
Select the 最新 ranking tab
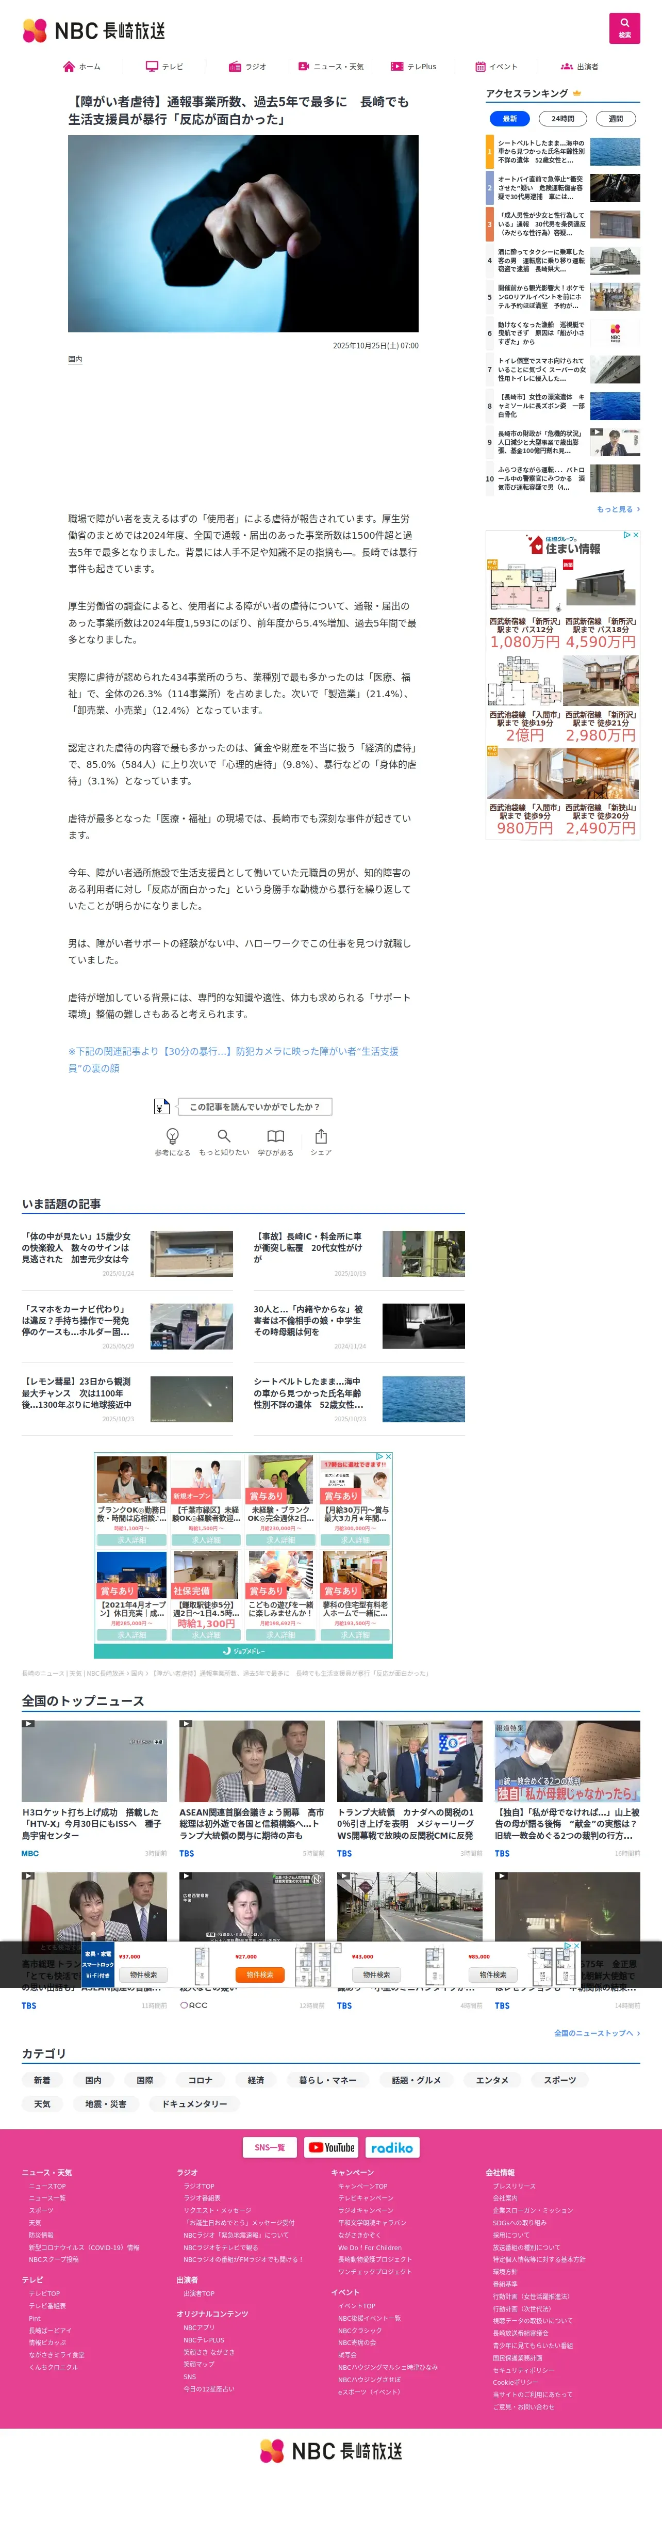[509, 118]
